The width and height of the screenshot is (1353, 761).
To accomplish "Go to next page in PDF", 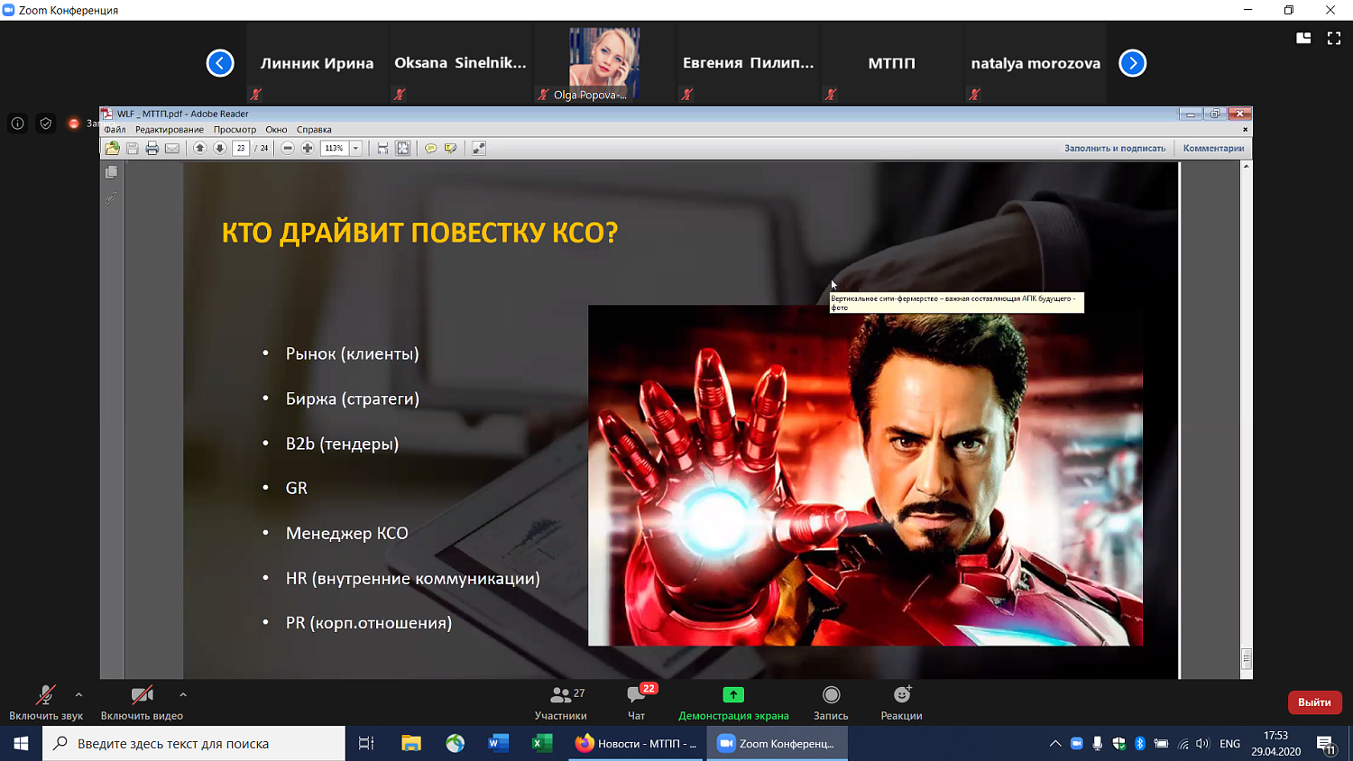I will 219,148.
